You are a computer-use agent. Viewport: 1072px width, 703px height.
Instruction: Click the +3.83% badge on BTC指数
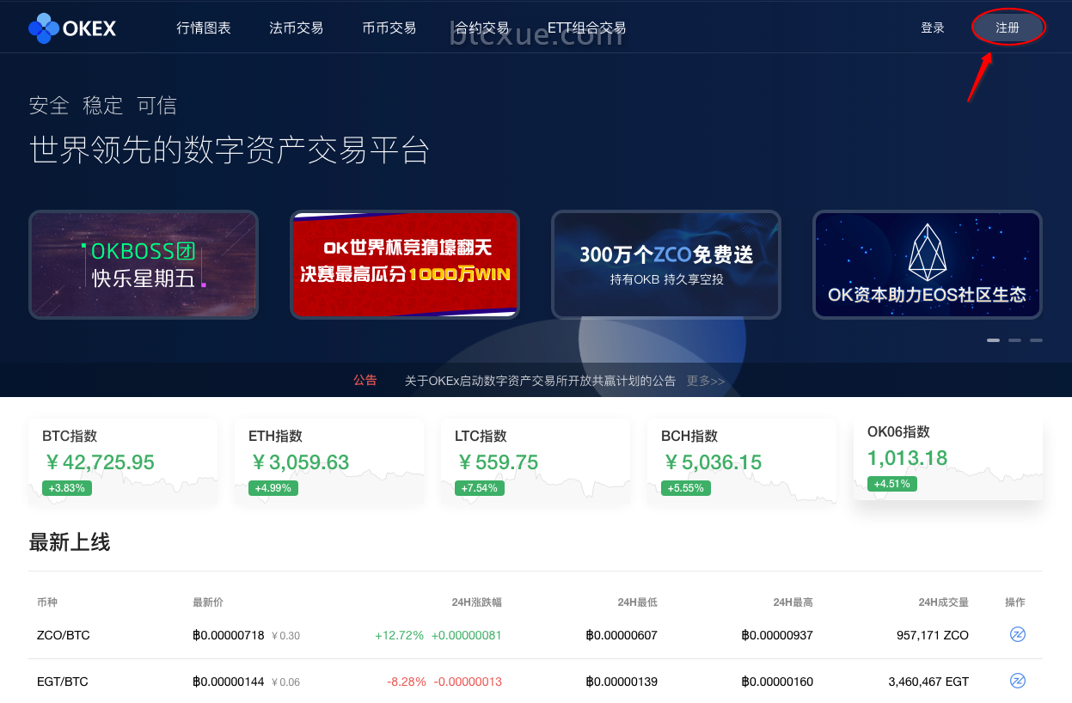(x=67, y=488)
